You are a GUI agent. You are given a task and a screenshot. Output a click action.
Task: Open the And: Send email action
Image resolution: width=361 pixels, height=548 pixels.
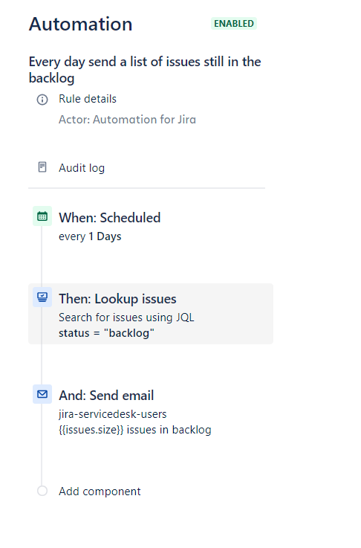coord(106,396)
